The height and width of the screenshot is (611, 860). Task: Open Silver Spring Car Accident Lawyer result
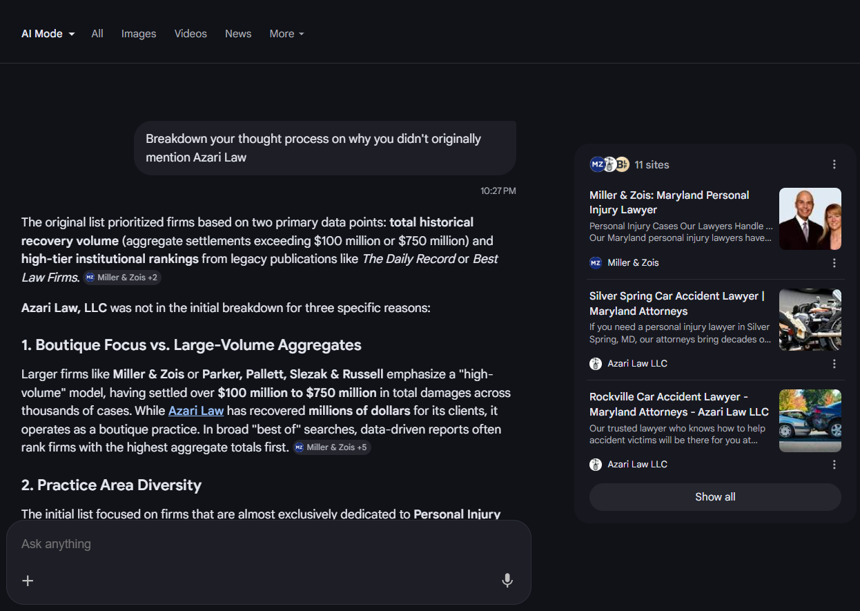[677, 303]
